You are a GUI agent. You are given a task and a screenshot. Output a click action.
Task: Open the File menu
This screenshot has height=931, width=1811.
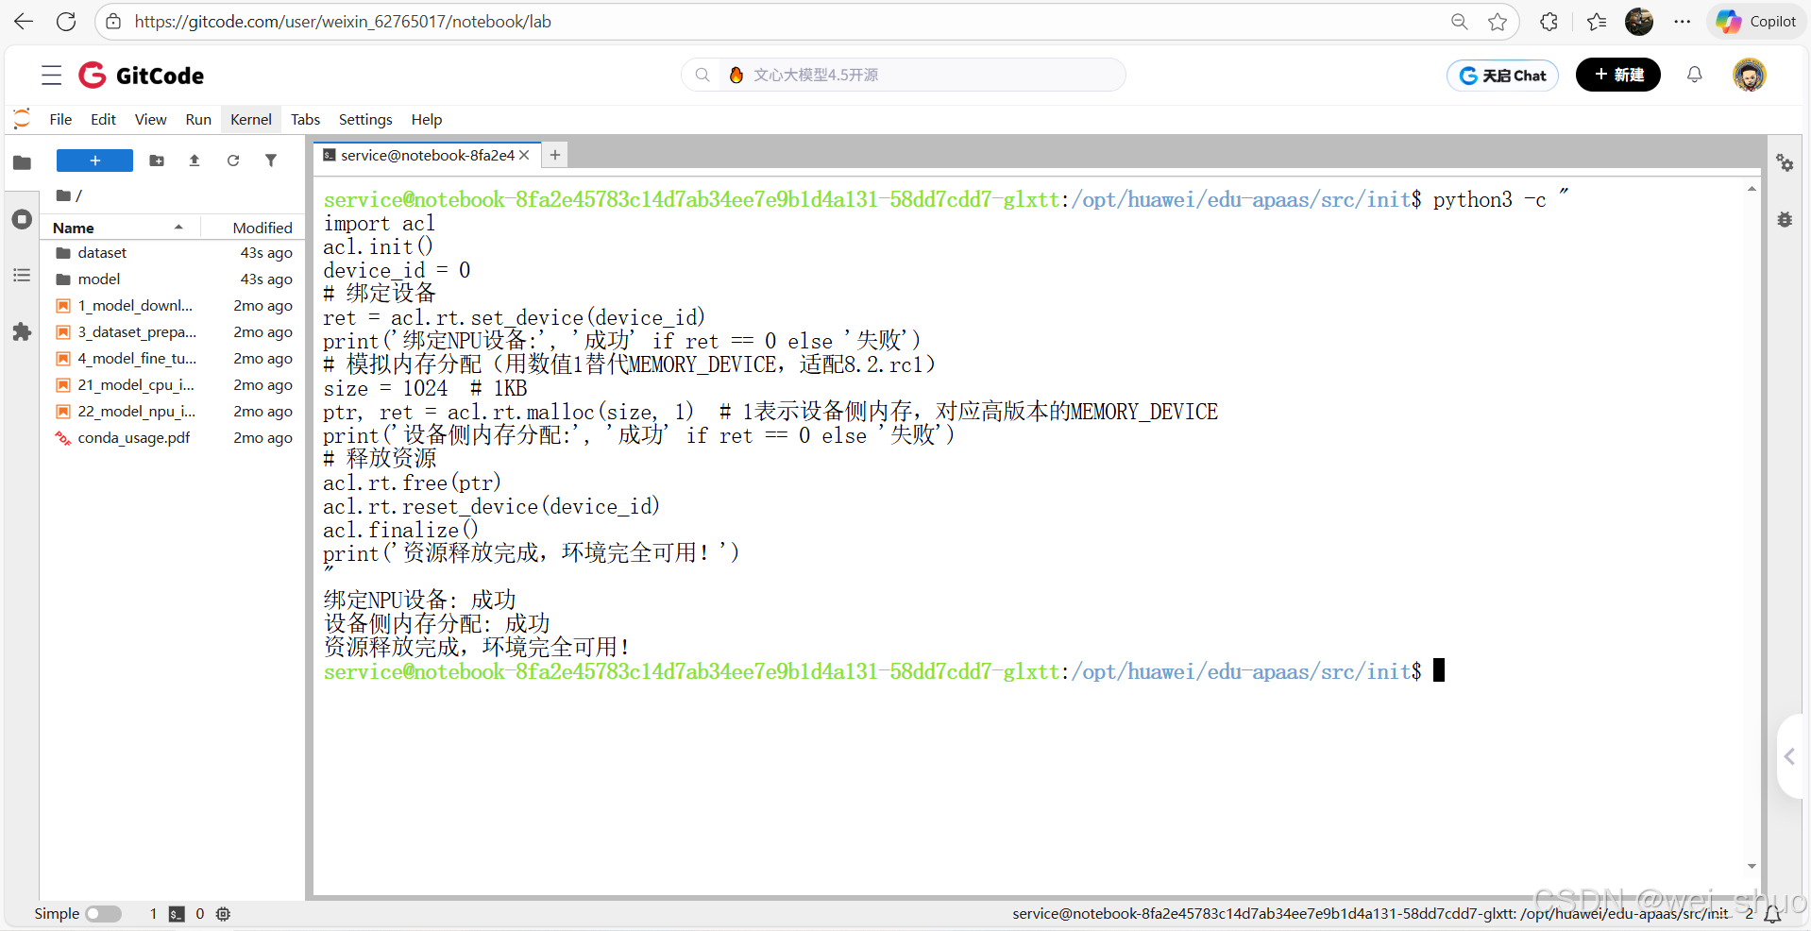tap(60, 119)
